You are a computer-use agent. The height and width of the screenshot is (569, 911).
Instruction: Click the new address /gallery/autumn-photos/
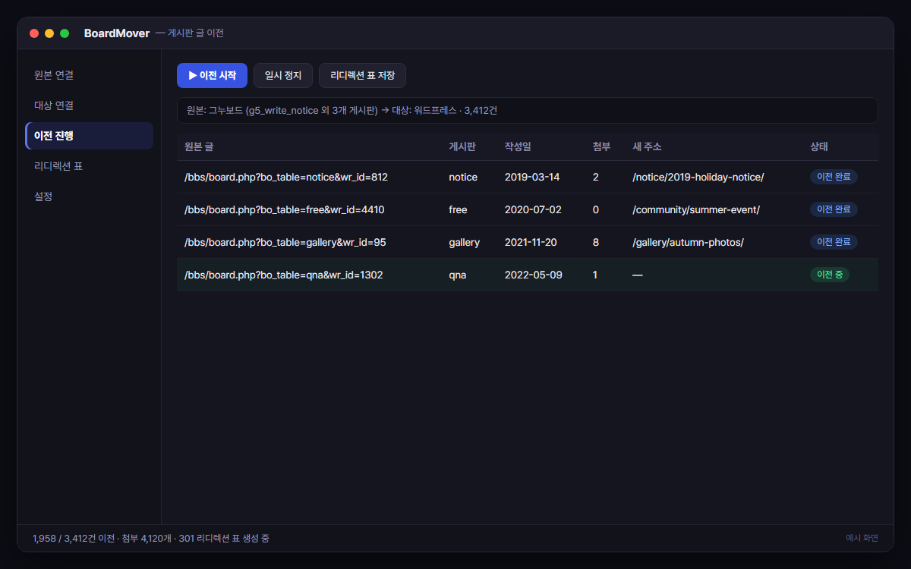point(688,242)
